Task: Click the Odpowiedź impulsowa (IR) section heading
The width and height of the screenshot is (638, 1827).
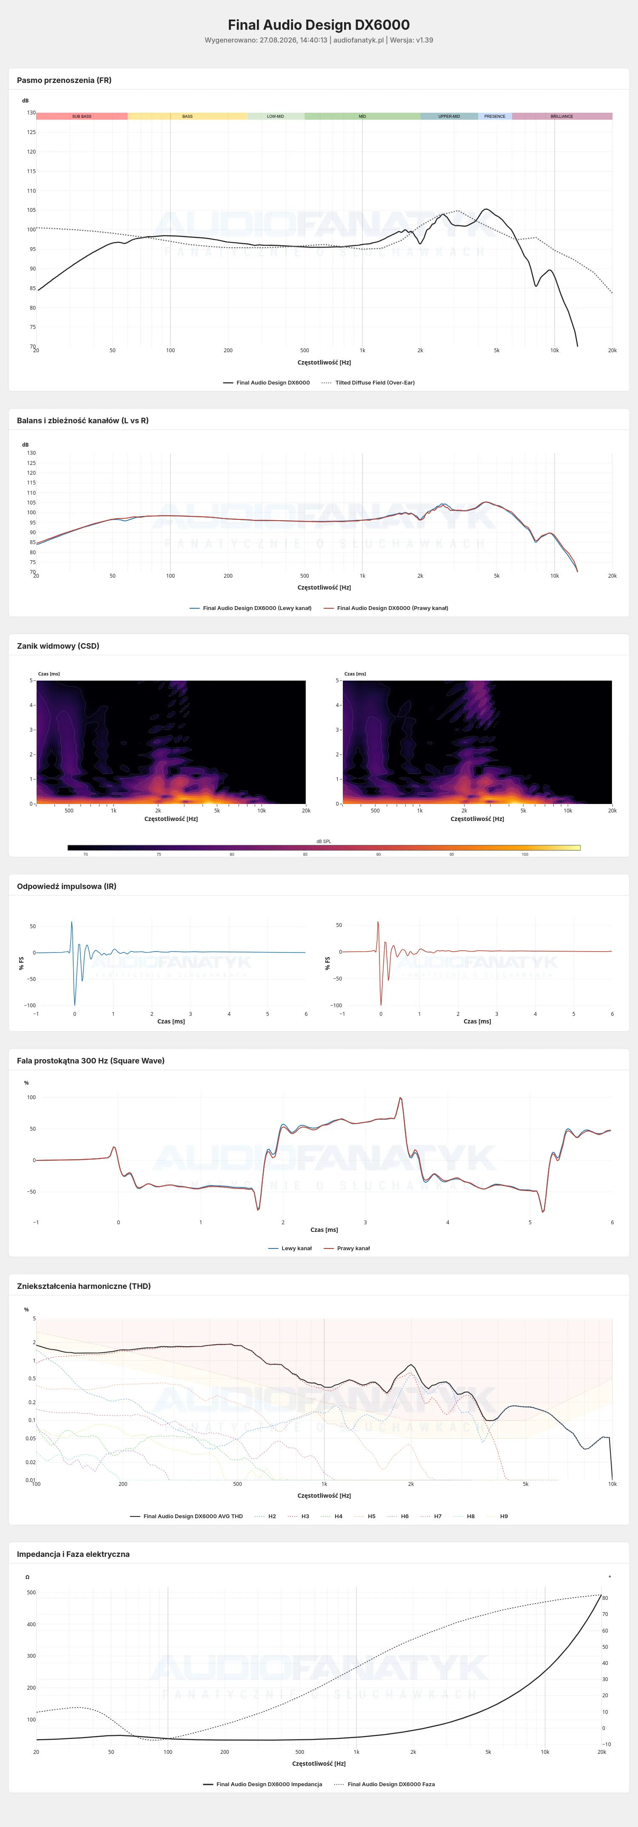Action: click(x=67, y=886)
